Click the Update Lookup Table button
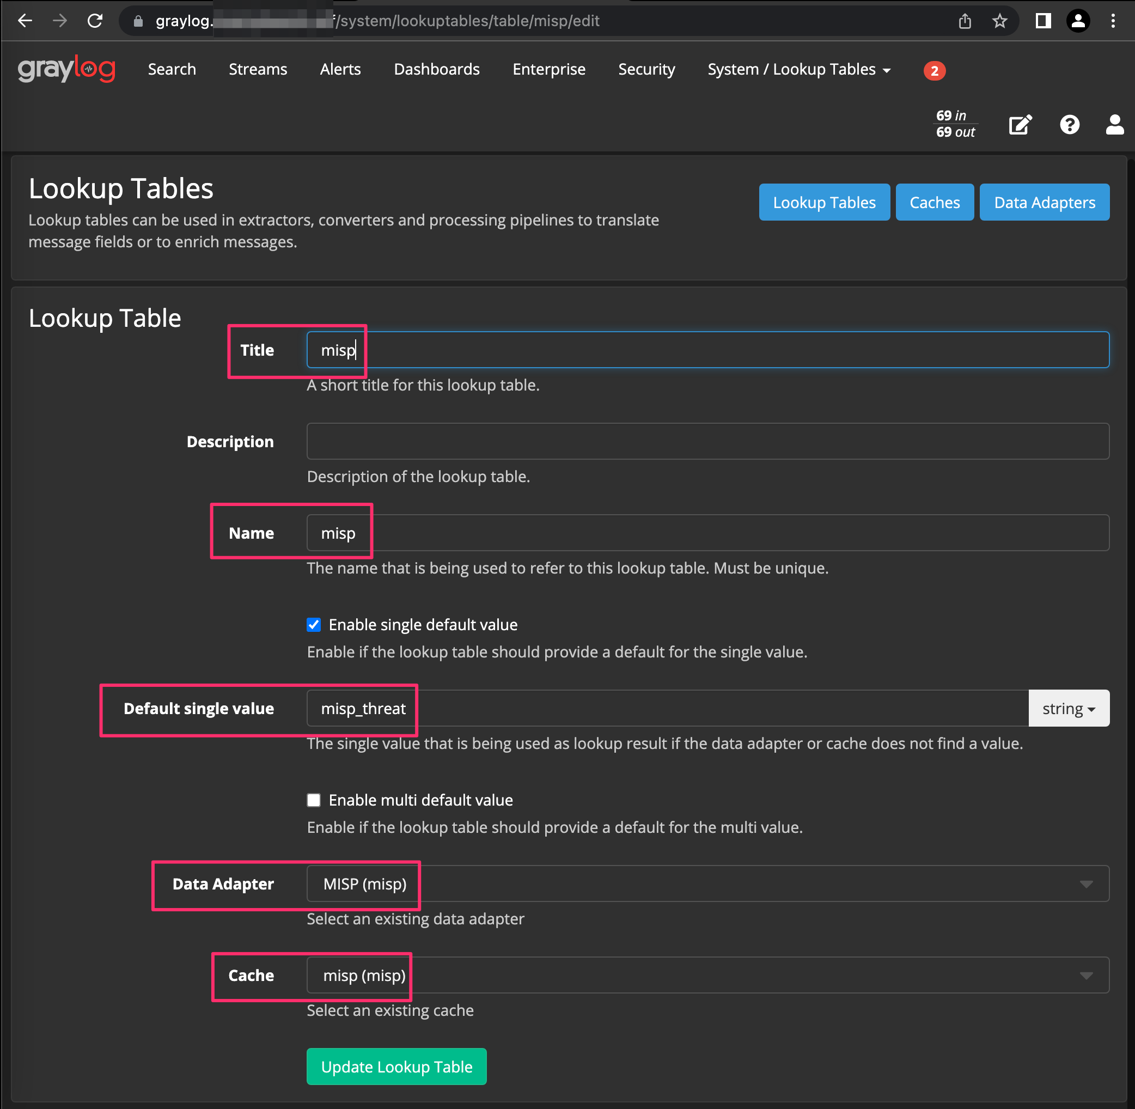The height and width of the screenshot is (1109, 1135). click(396, 1066)
